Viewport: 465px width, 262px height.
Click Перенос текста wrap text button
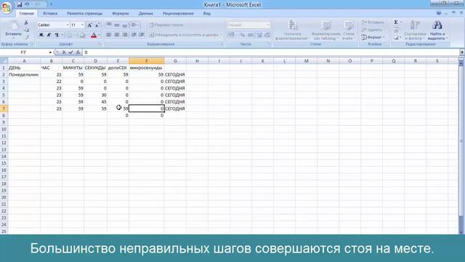[166, 25]
